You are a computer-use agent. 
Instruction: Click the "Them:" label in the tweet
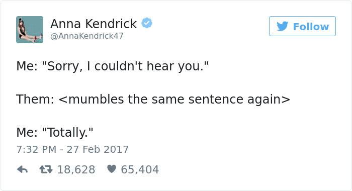[35, 99]
